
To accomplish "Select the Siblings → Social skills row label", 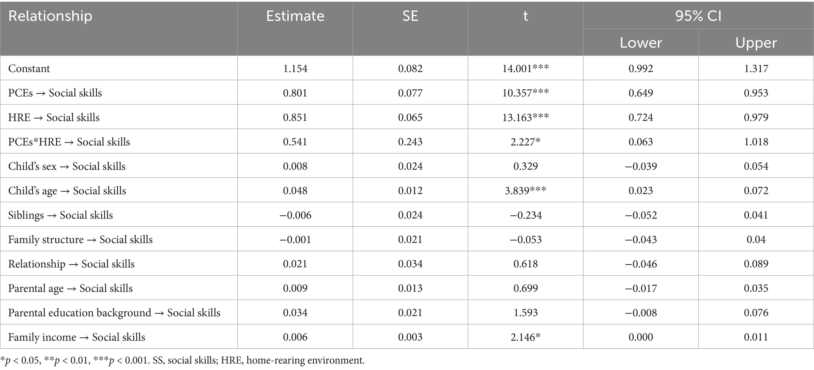I will (61, 215).
